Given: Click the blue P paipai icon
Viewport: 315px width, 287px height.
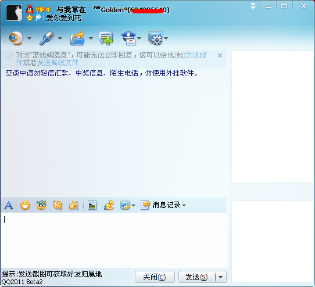Looking at the screenshot, I should click(38, 17).
